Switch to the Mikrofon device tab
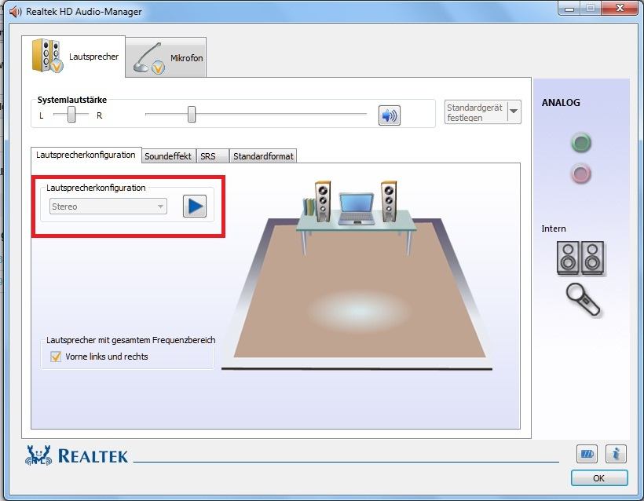This screenshot has height=501, width=644. 166,58
